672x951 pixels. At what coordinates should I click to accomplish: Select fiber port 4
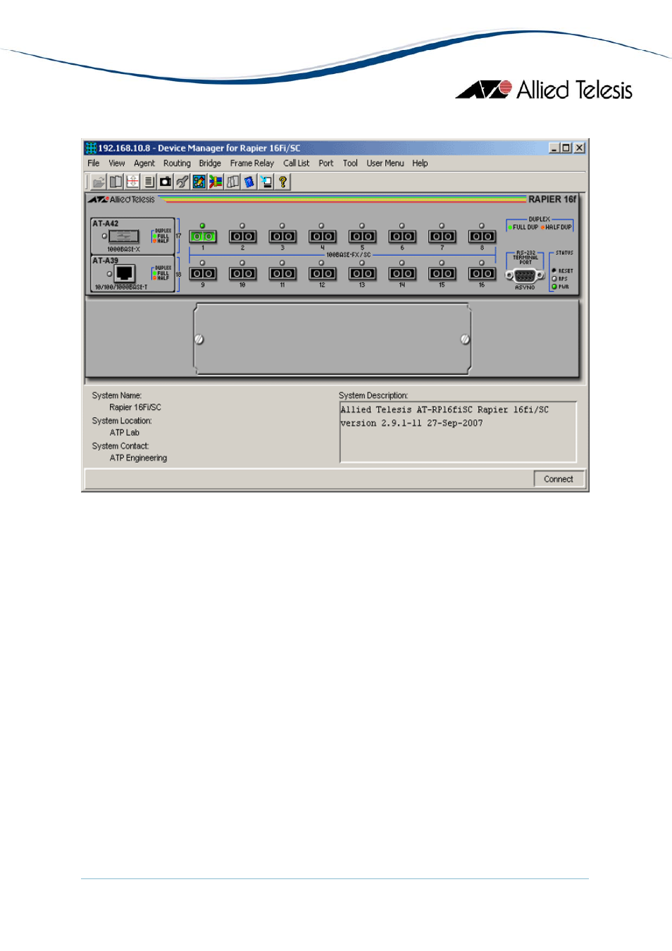322,236
